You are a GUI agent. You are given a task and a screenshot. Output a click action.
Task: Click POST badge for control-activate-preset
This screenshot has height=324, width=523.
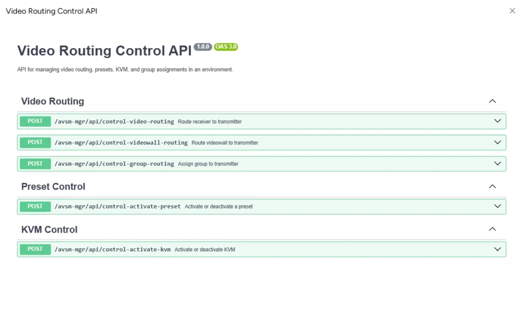(36, 206)
